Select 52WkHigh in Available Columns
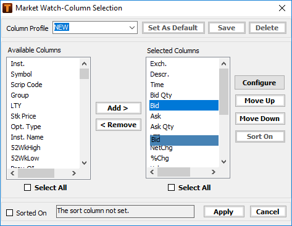 (x=26, y=148)
